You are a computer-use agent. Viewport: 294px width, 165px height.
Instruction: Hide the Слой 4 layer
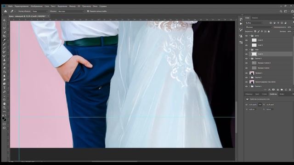click(247, 40)
